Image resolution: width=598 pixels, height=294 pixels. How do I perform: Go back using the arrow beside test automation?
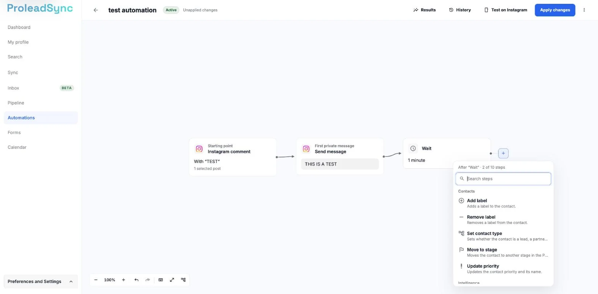pos(96,10)
